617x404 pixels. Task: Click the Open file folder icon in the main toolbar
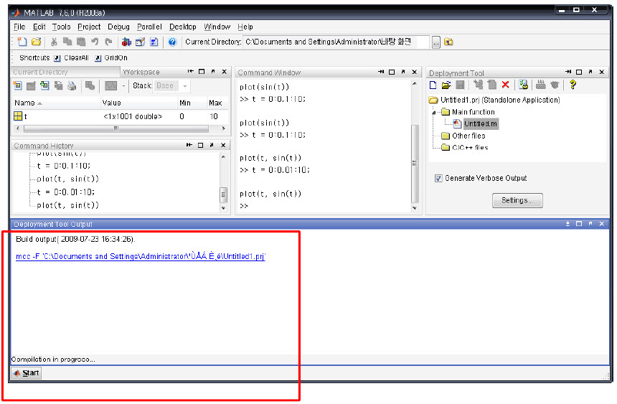(x=36, y=42)
